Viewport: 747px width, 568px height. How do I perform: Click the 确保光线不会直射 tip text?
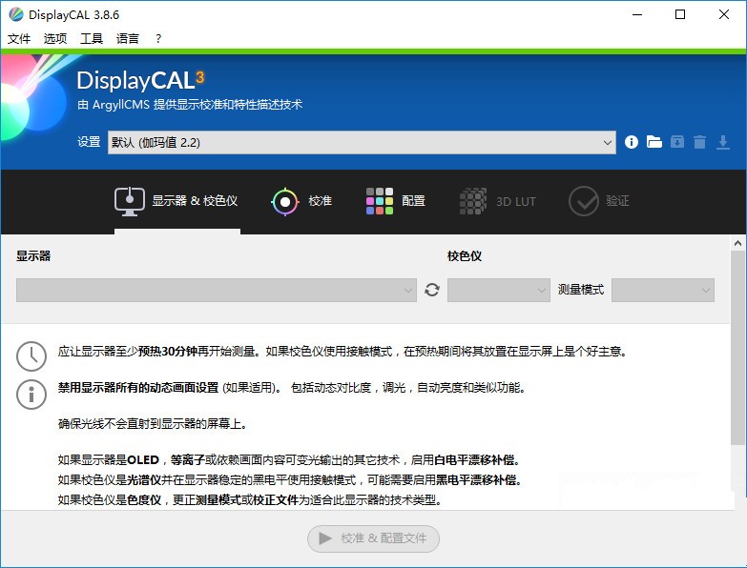[x=152, y=424]
